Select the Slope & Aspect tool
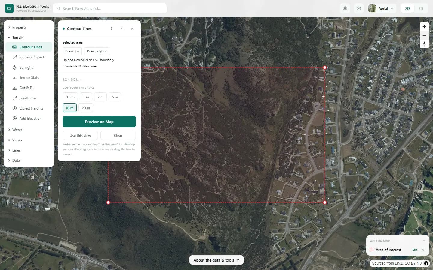433x270 pixels. pyautogui.click(x=29, y=57)
